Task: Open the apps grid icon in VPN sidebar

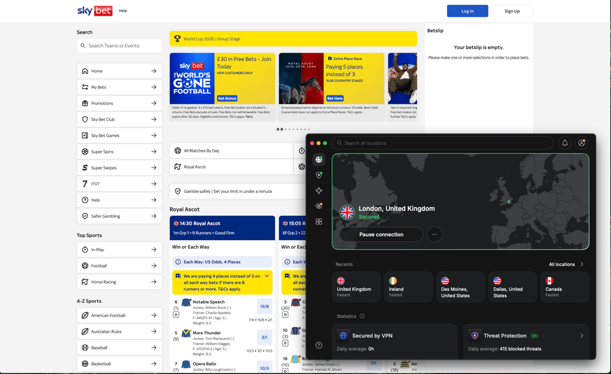Action: [319, 222]
